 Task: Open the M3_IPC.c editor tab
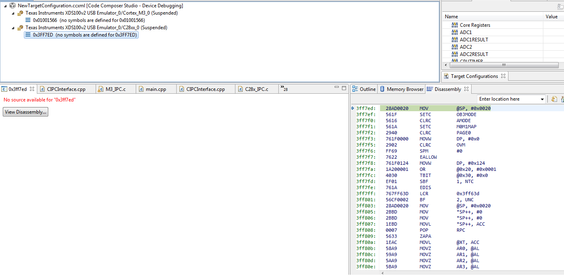[115, 89]
